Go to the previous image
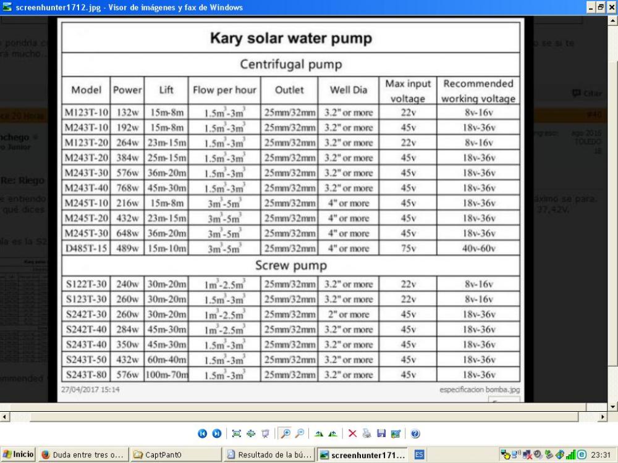Viewport: 618px width, 463px height. (202, 433)
